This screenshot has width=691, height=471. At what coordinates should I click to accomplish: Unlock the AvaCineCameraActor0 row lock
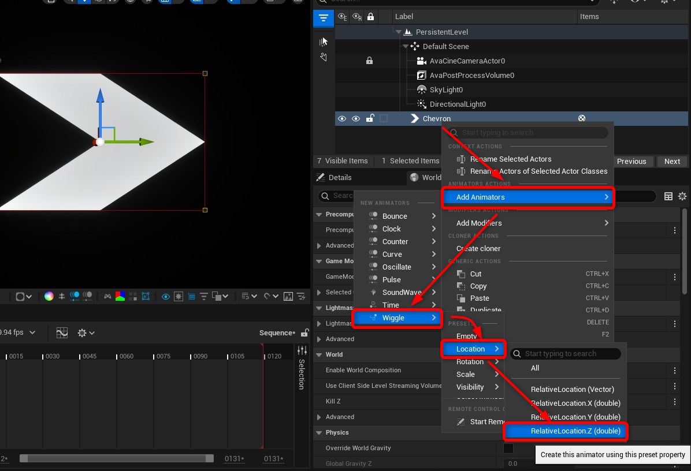click(369, 60)
